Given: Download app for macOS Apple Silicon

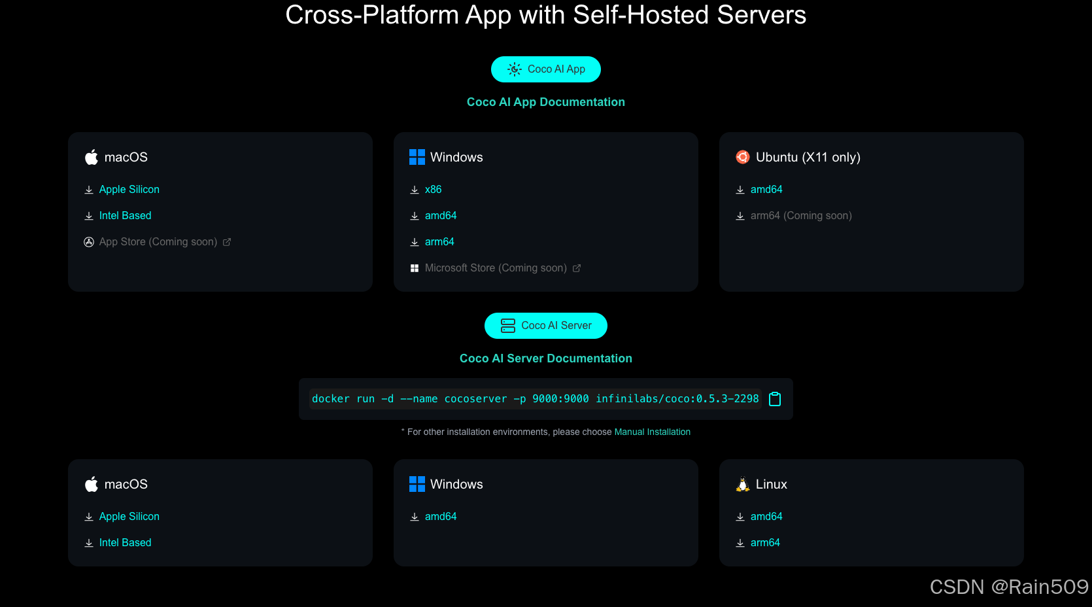Looking at the screenshot, I should 129,190.
